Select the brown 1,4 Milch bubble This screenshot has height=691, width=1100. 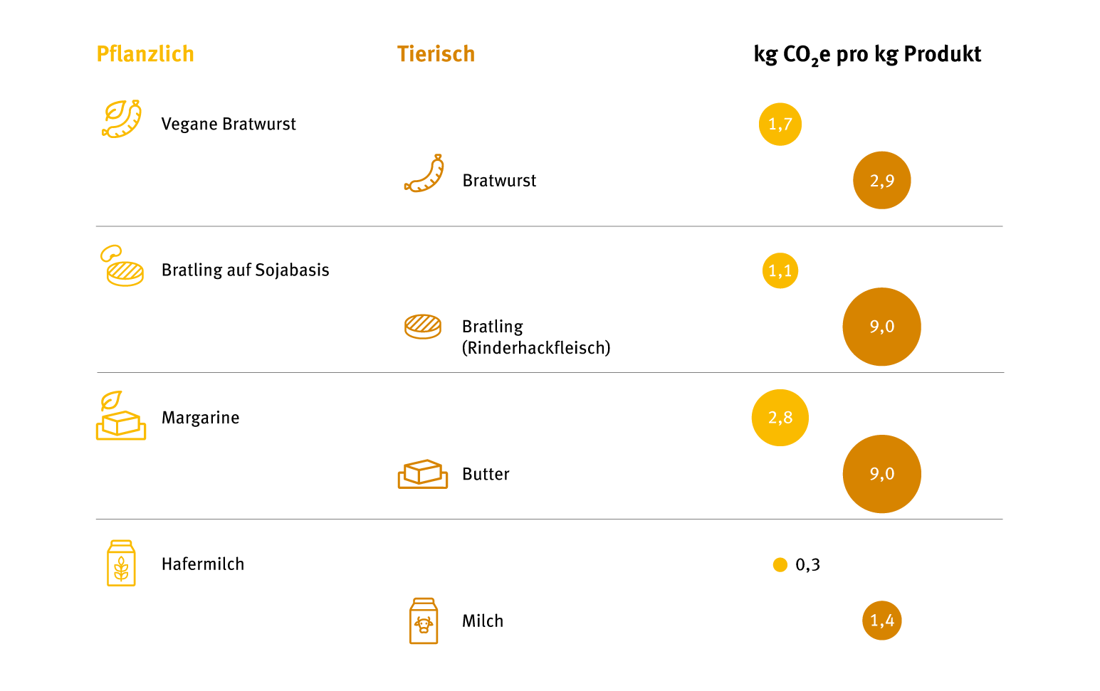[882, 621]
